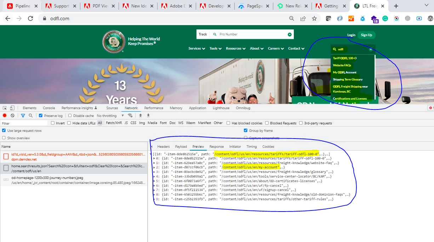This screenshot has width=434, height=242.
Task: Open network search magnifier icon
Action: [x=31, y=116]
